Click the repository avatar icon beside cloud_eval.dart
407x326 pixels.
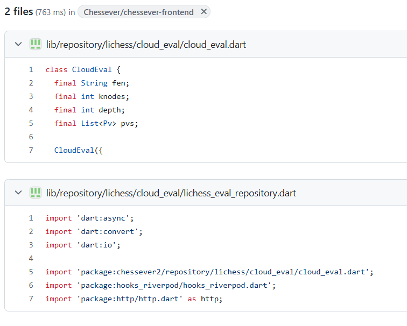(x=36, y=44)
